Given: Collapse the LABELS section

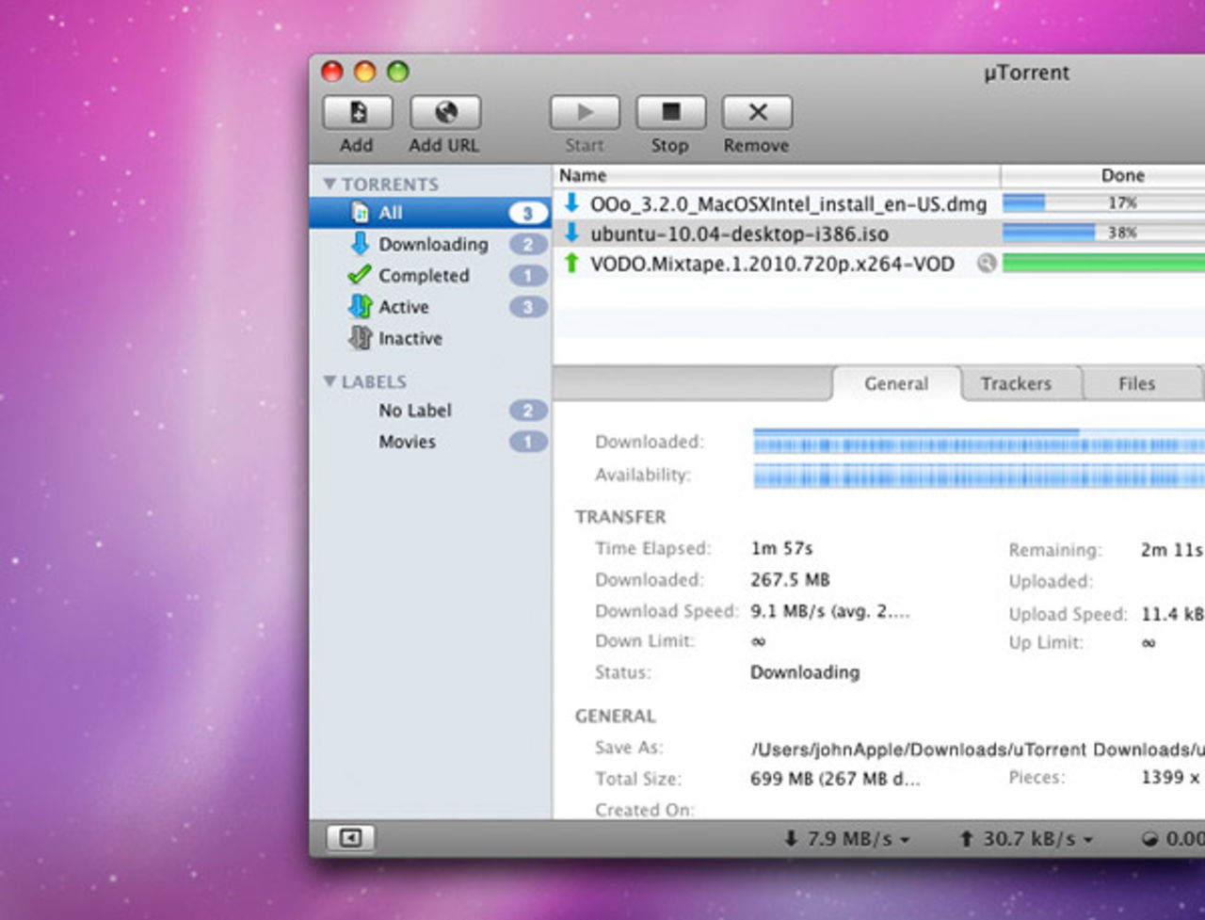Looking at the screenshot, I should 329,380.
